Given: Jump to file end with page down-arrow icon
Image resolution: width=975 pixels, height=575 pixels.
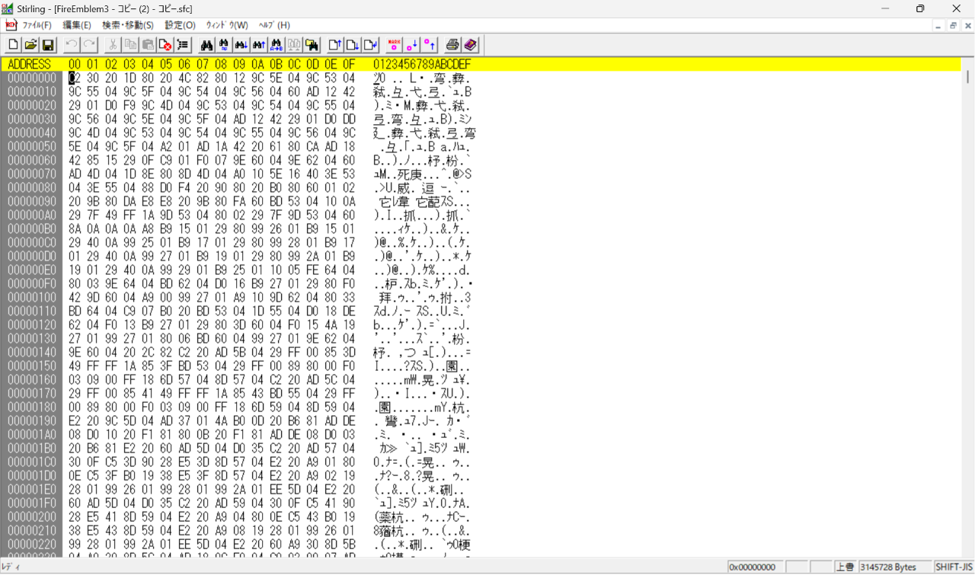Looking at the screenshot, I should click(353, 45).
